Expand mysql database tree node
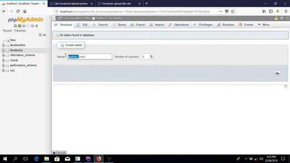The image size is (290, 163). tap(3, 60)
